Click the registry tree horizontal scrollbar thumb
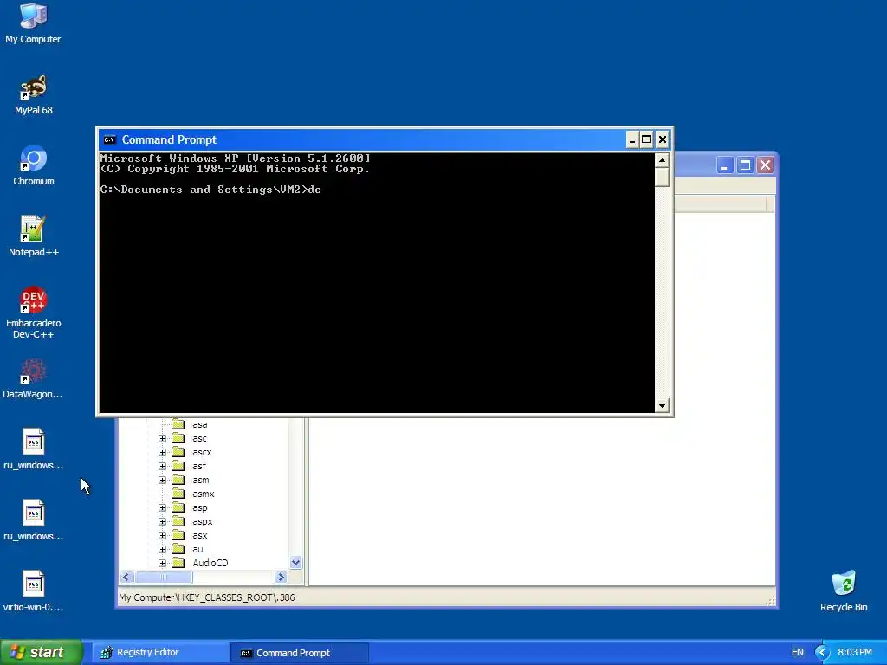The height and width of the screenshot is (665, 887). (164, 577)
